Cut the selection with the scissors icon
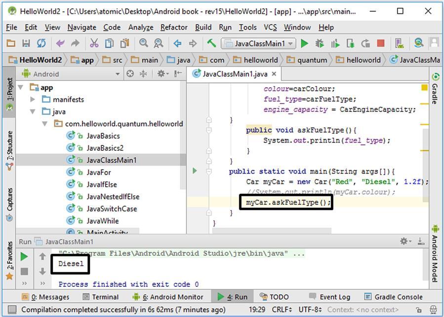Viewport: 444px width, 317px height. (x=94, y=43)
